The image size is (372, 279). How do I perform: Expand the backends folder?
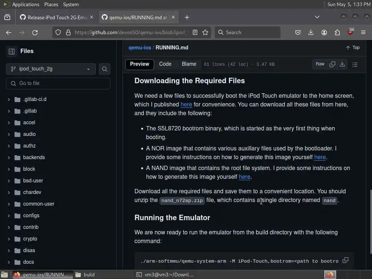[9, 158]
